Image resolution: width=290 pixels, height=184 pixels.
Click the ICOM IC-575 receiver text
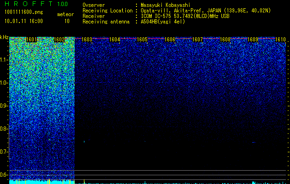[185, 16]
